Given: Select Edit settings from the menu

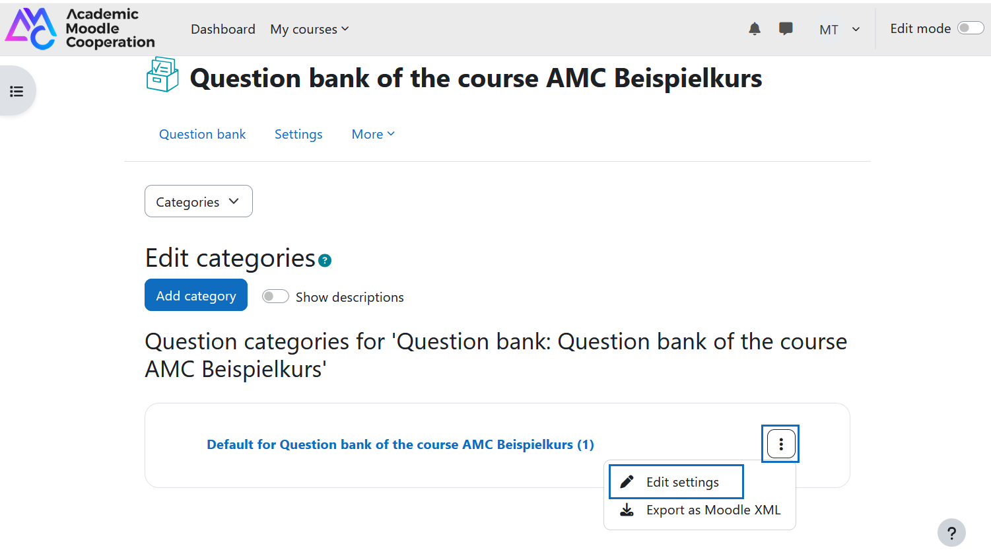Looking at the screenshot, I should [x=676, y=482].
